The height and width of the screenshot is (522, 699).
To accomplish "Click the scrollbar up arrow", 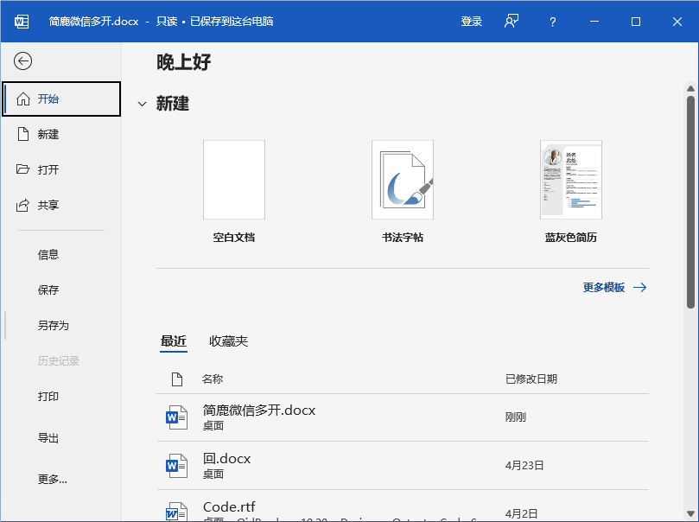I will 690,88.
